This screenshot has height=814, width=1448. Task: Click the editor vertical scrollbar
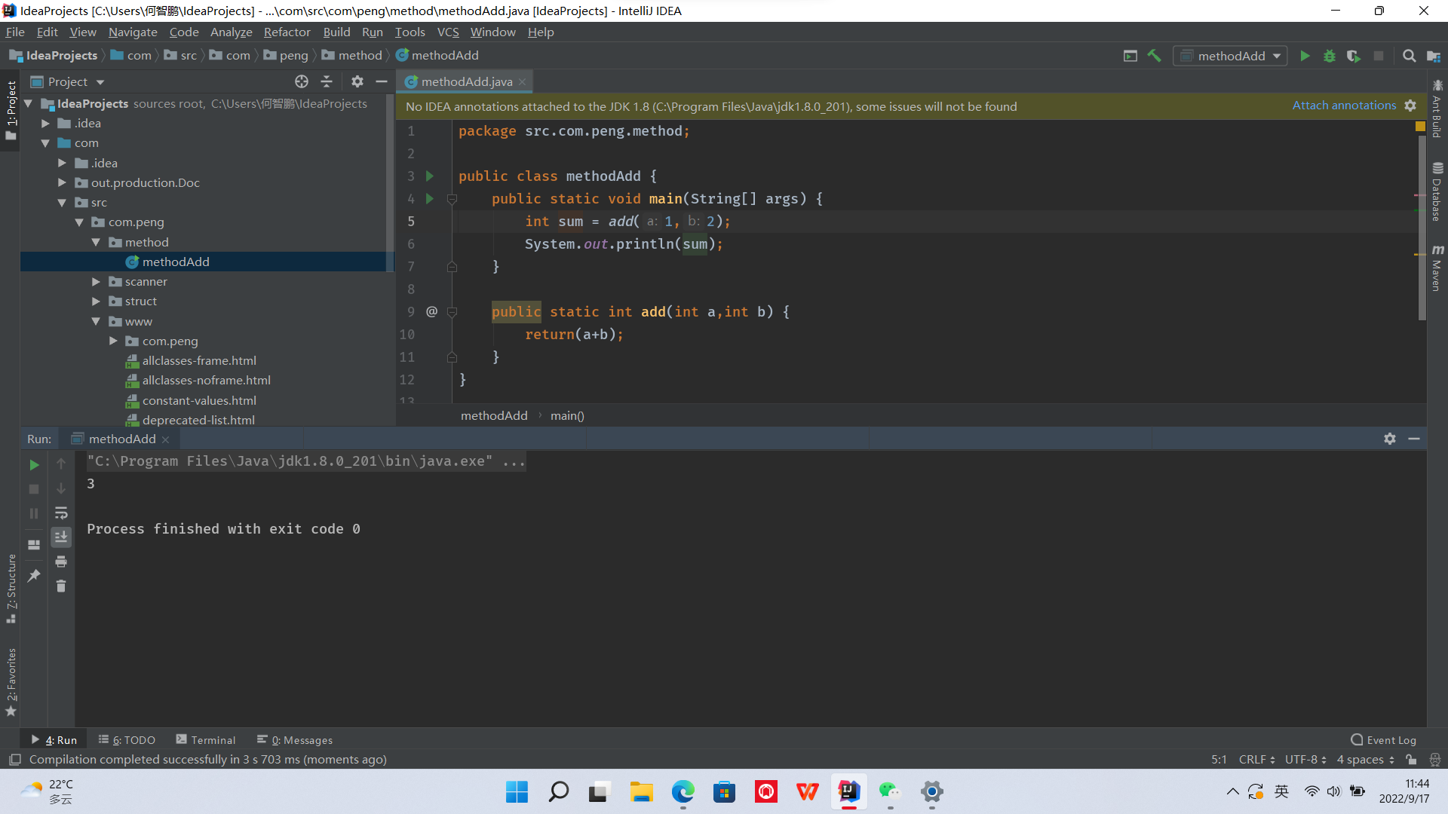coord(1422,226)
